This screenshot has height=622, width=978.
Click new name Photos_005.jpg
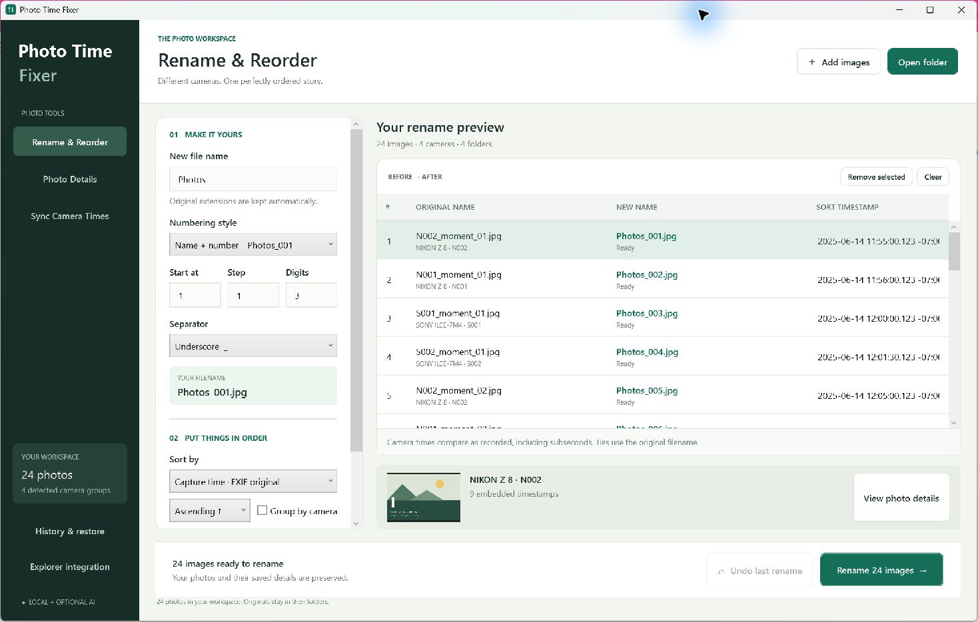pos(647,390)
